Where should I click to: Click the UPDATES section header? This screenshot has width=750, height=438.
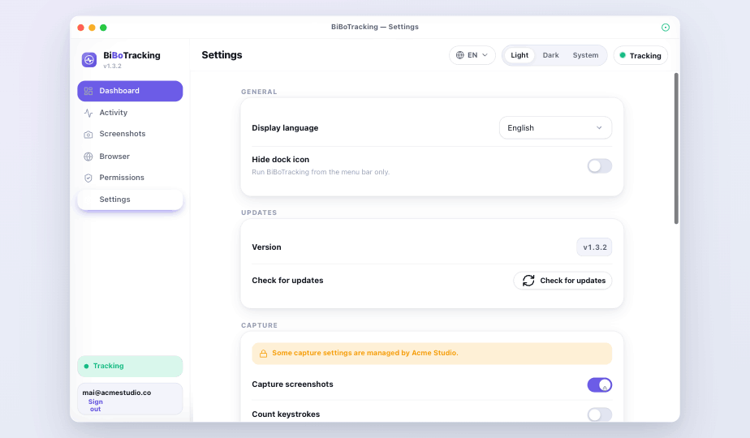click(x=259, y=213)
